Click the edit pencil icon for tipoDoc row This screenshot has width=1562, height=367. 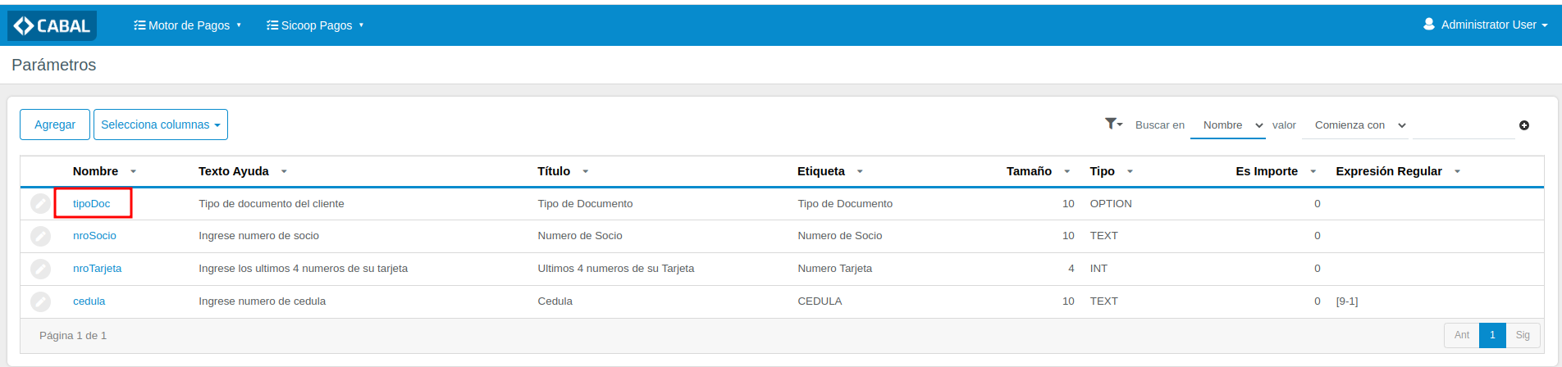[x=40, y=203]
